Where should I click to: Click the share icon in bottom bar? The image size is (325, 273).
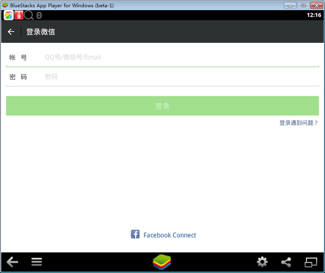[x=286, y=262]
